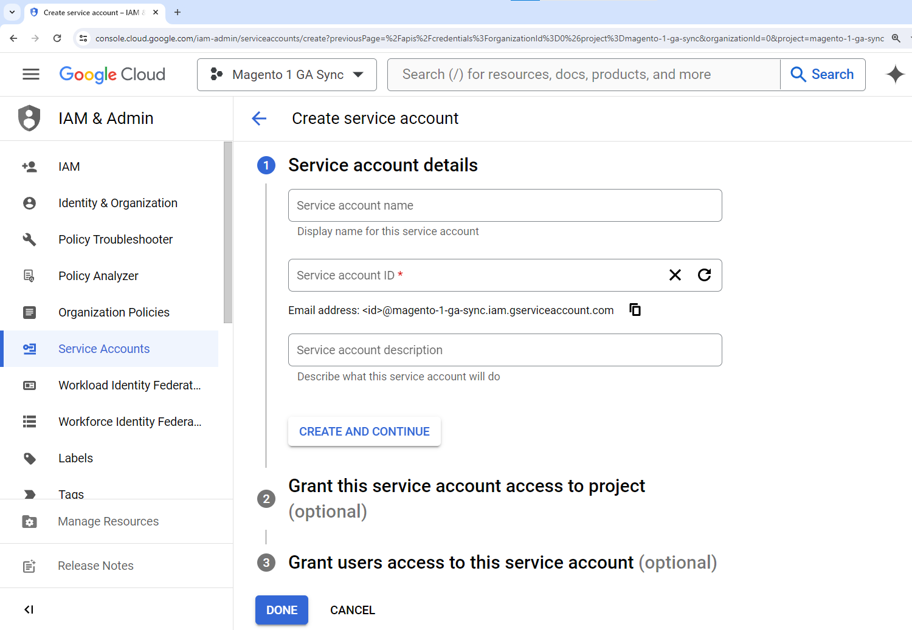912x630 pixels.
Task: Click the sidebar vertical scrollbar
Action: pos(228,232)
